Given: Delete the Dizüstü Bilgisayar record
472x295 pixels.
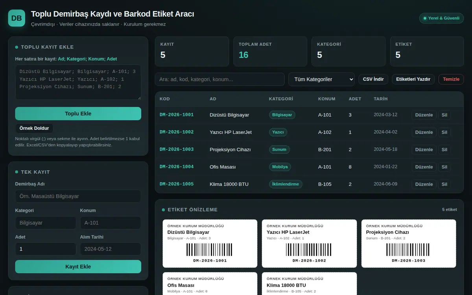Looking at the screenshot, I should [444, 115].
